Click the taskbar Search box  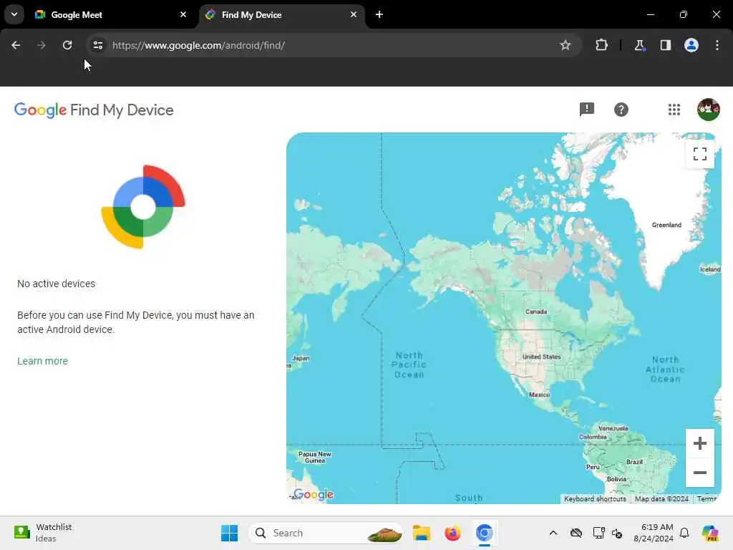tap(326, 533)
